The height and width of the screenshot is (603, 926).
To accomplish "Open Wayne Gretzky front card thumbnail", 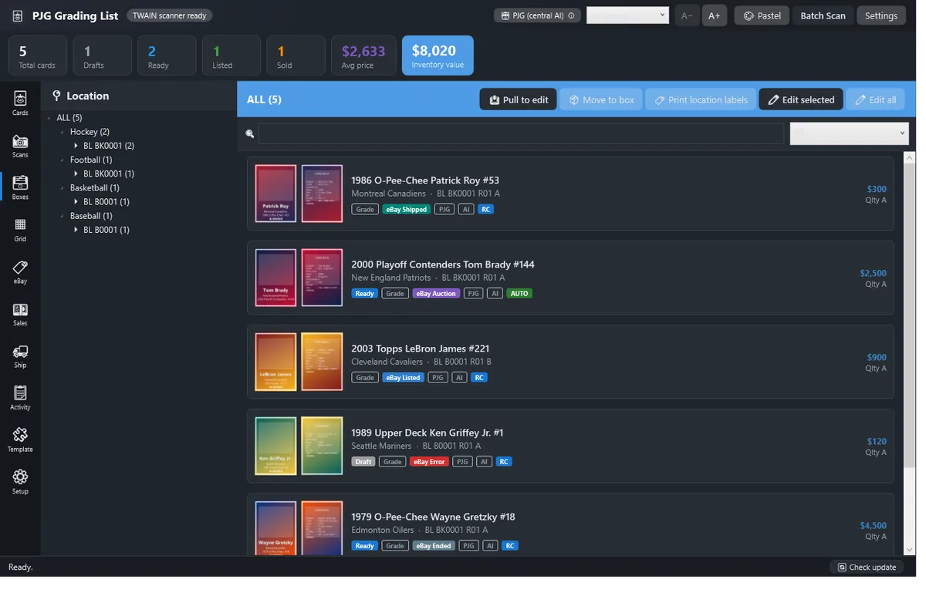I will tap(275, 528).
